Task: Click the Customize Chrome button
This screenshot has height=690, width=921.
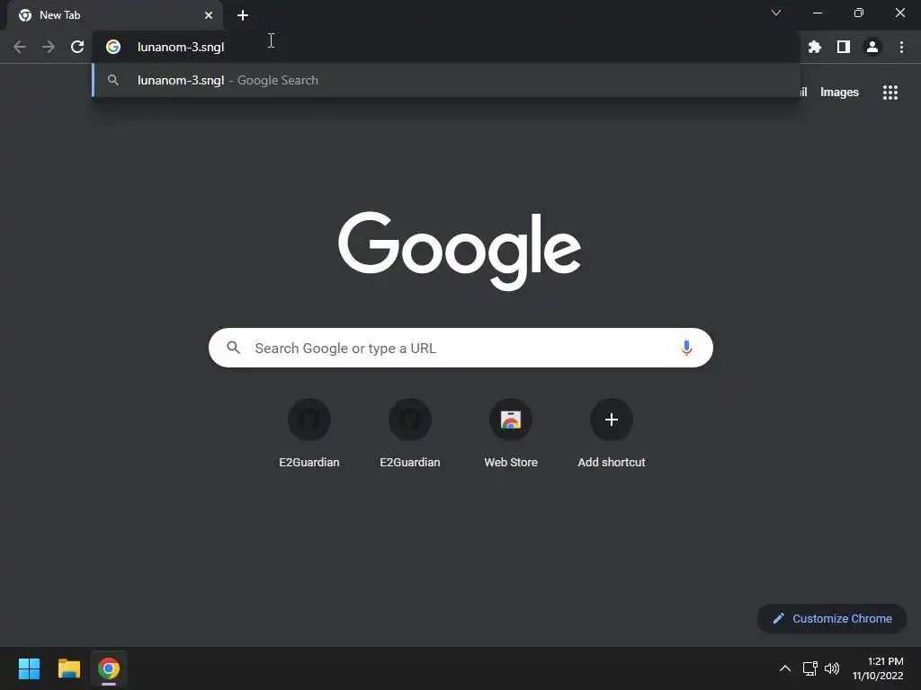Action: click(832, 618)
